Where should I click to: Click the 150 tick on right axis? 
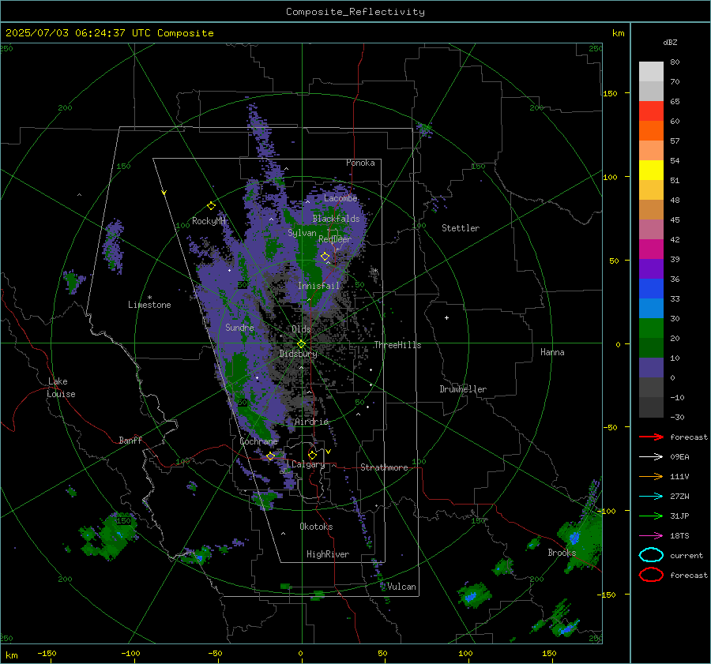(610, 93)
